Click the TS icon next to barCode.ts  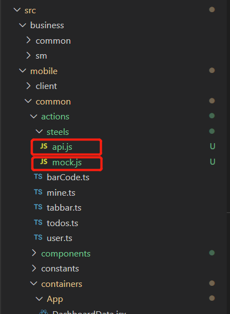[x=38, y=177]
